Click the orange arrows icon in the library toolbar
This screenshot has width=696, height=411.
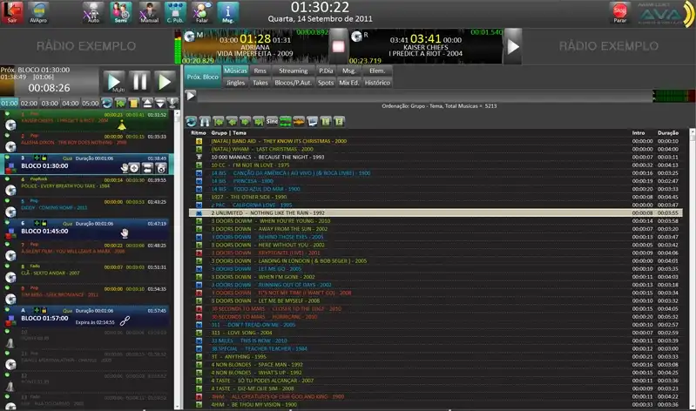tap(299, 122)
